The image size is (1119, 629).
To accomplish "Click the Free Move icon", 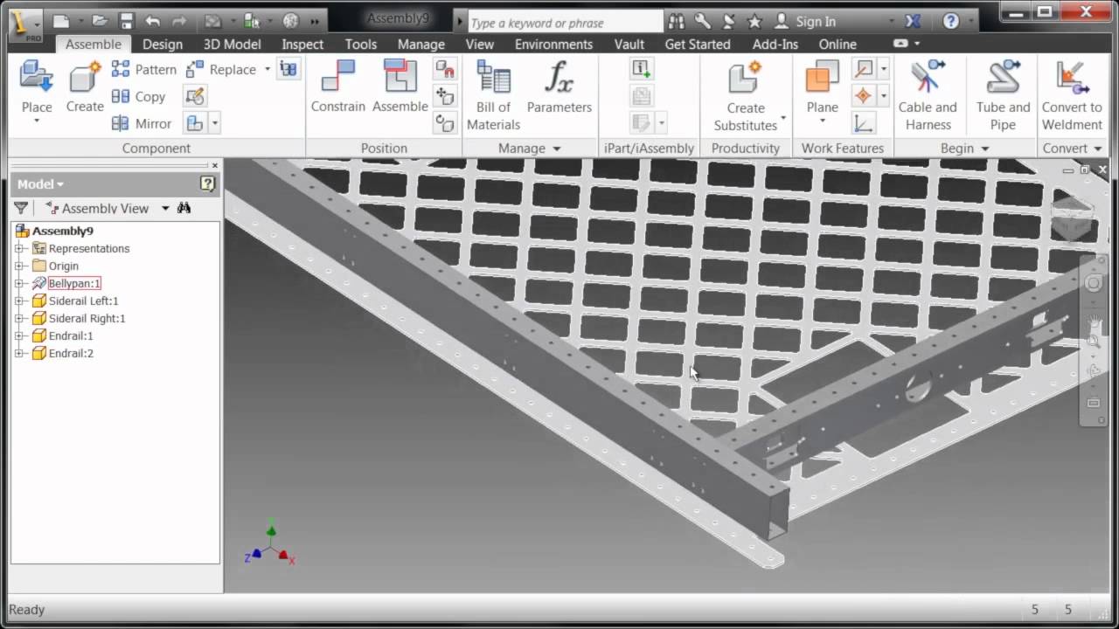I will [446, 96].
